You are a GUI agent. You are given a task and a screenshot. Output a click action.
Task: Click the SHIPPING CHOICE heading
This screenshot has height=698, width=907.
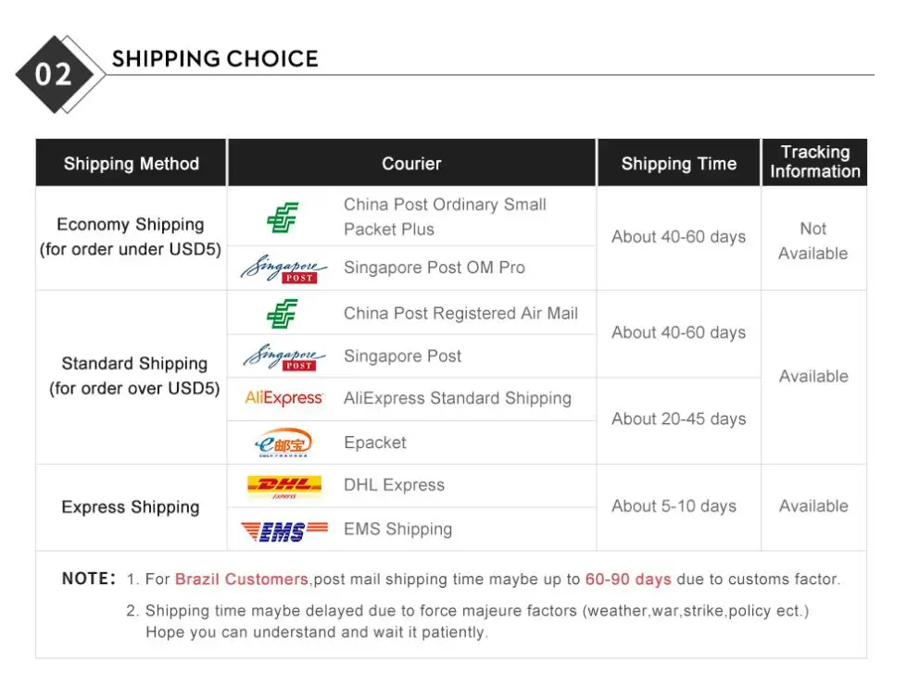coord(215,58)
